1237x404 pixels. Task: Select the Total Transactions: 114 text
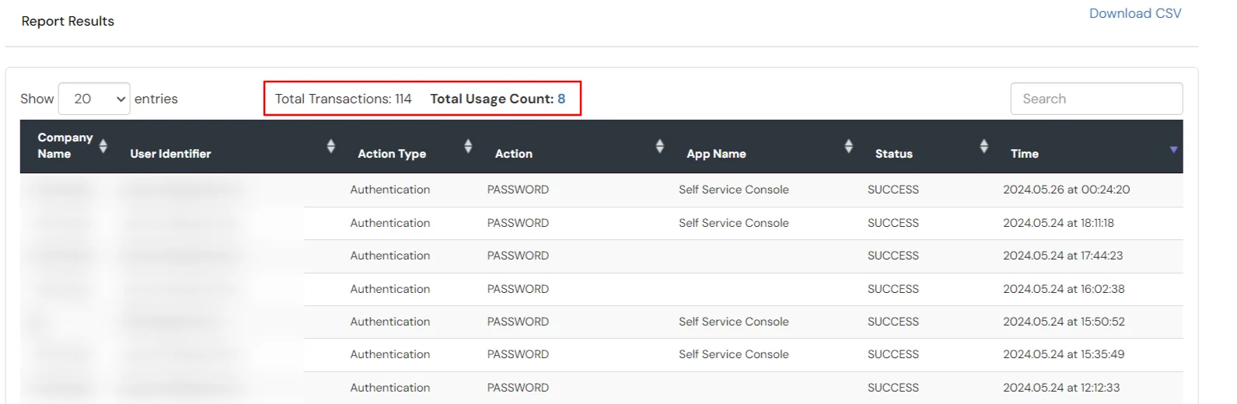(x=343, y=99)
